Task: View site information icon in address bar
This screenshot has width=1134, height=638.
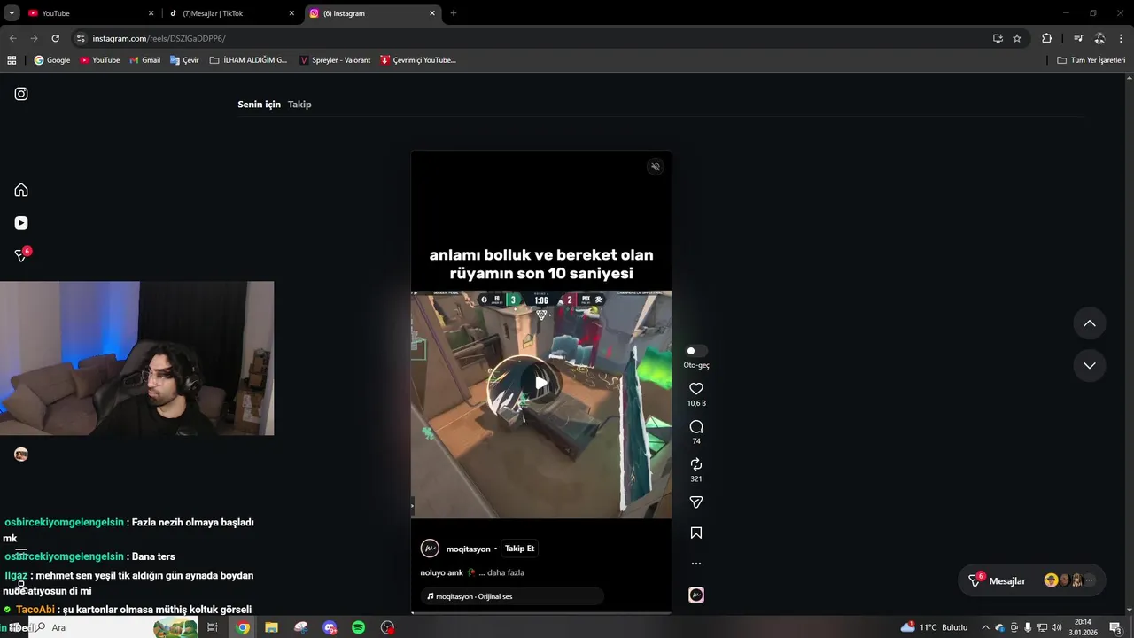Action: (x=81, y=38)
